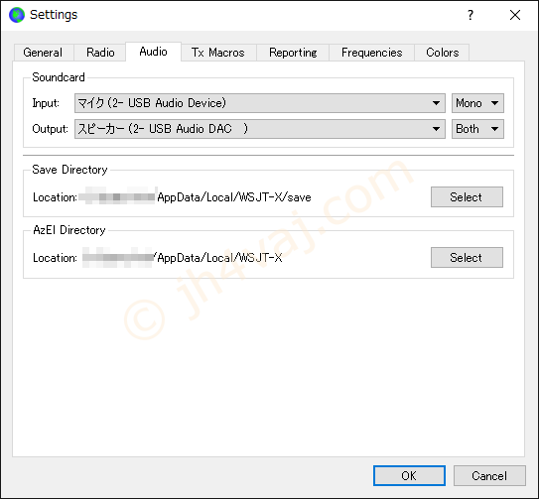
Task: Open the Colors tab
Action: pos(442,53)
